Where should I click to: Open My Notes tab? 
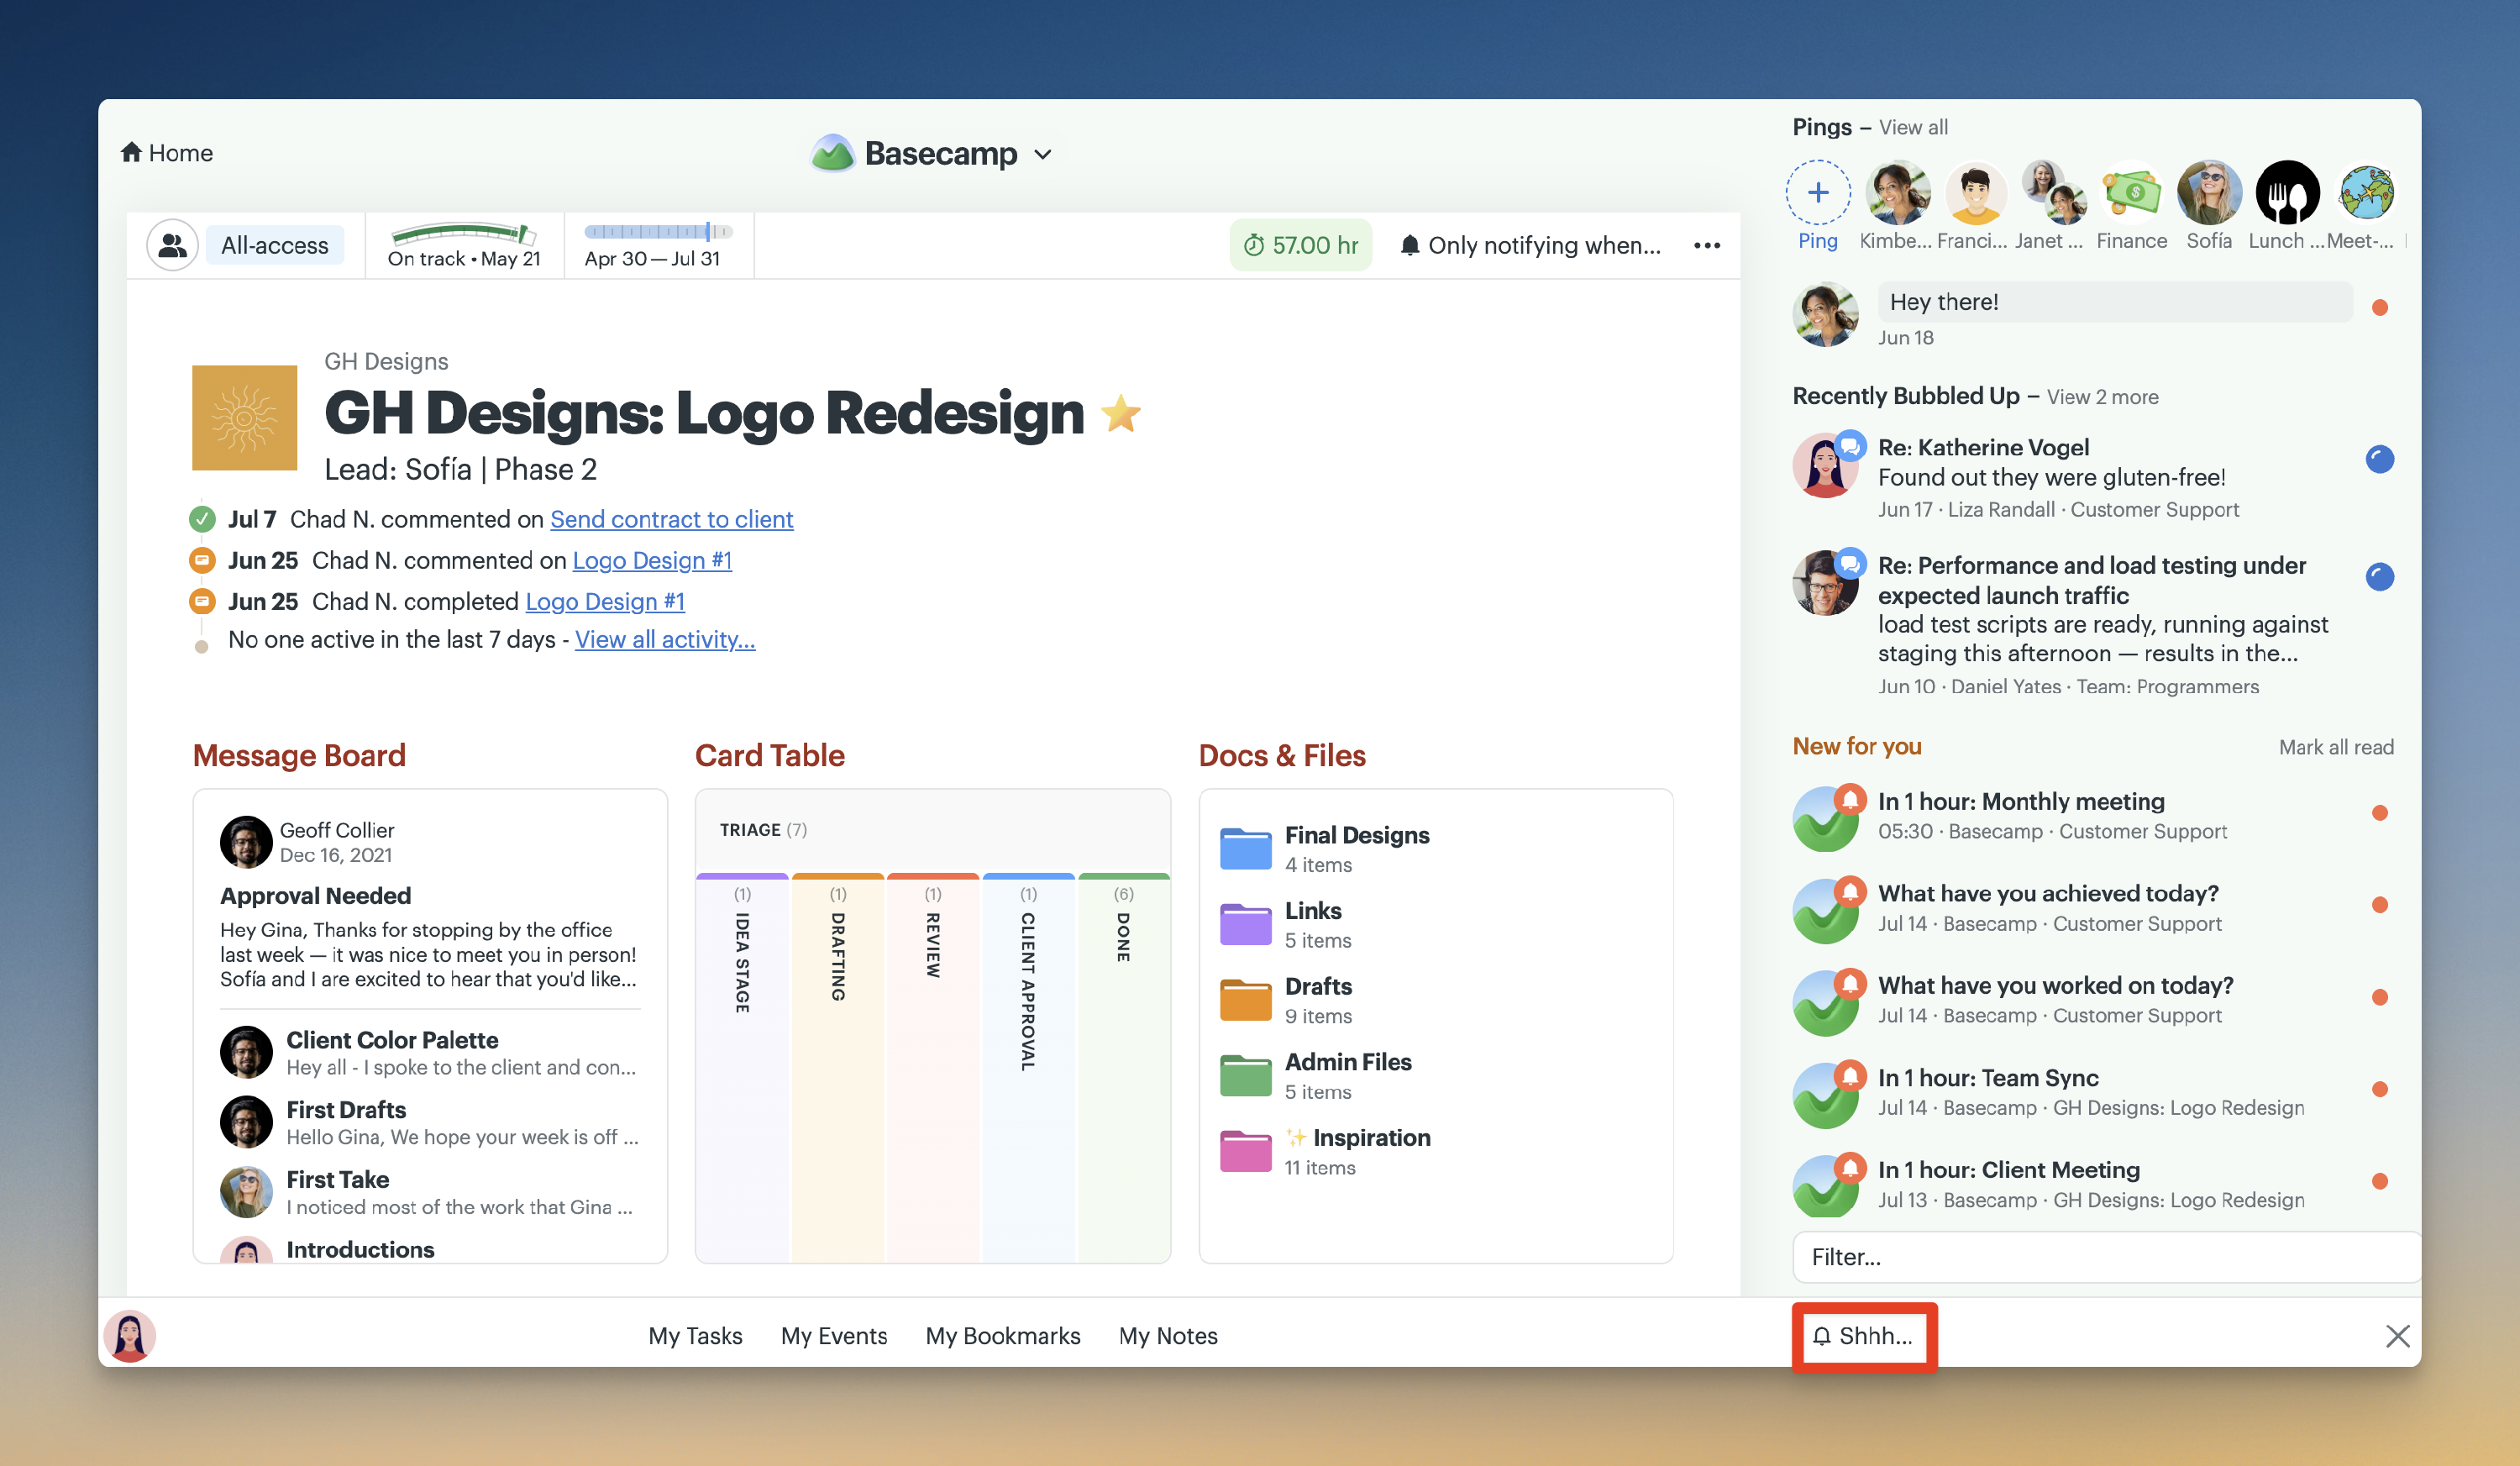[1168, 1336]
